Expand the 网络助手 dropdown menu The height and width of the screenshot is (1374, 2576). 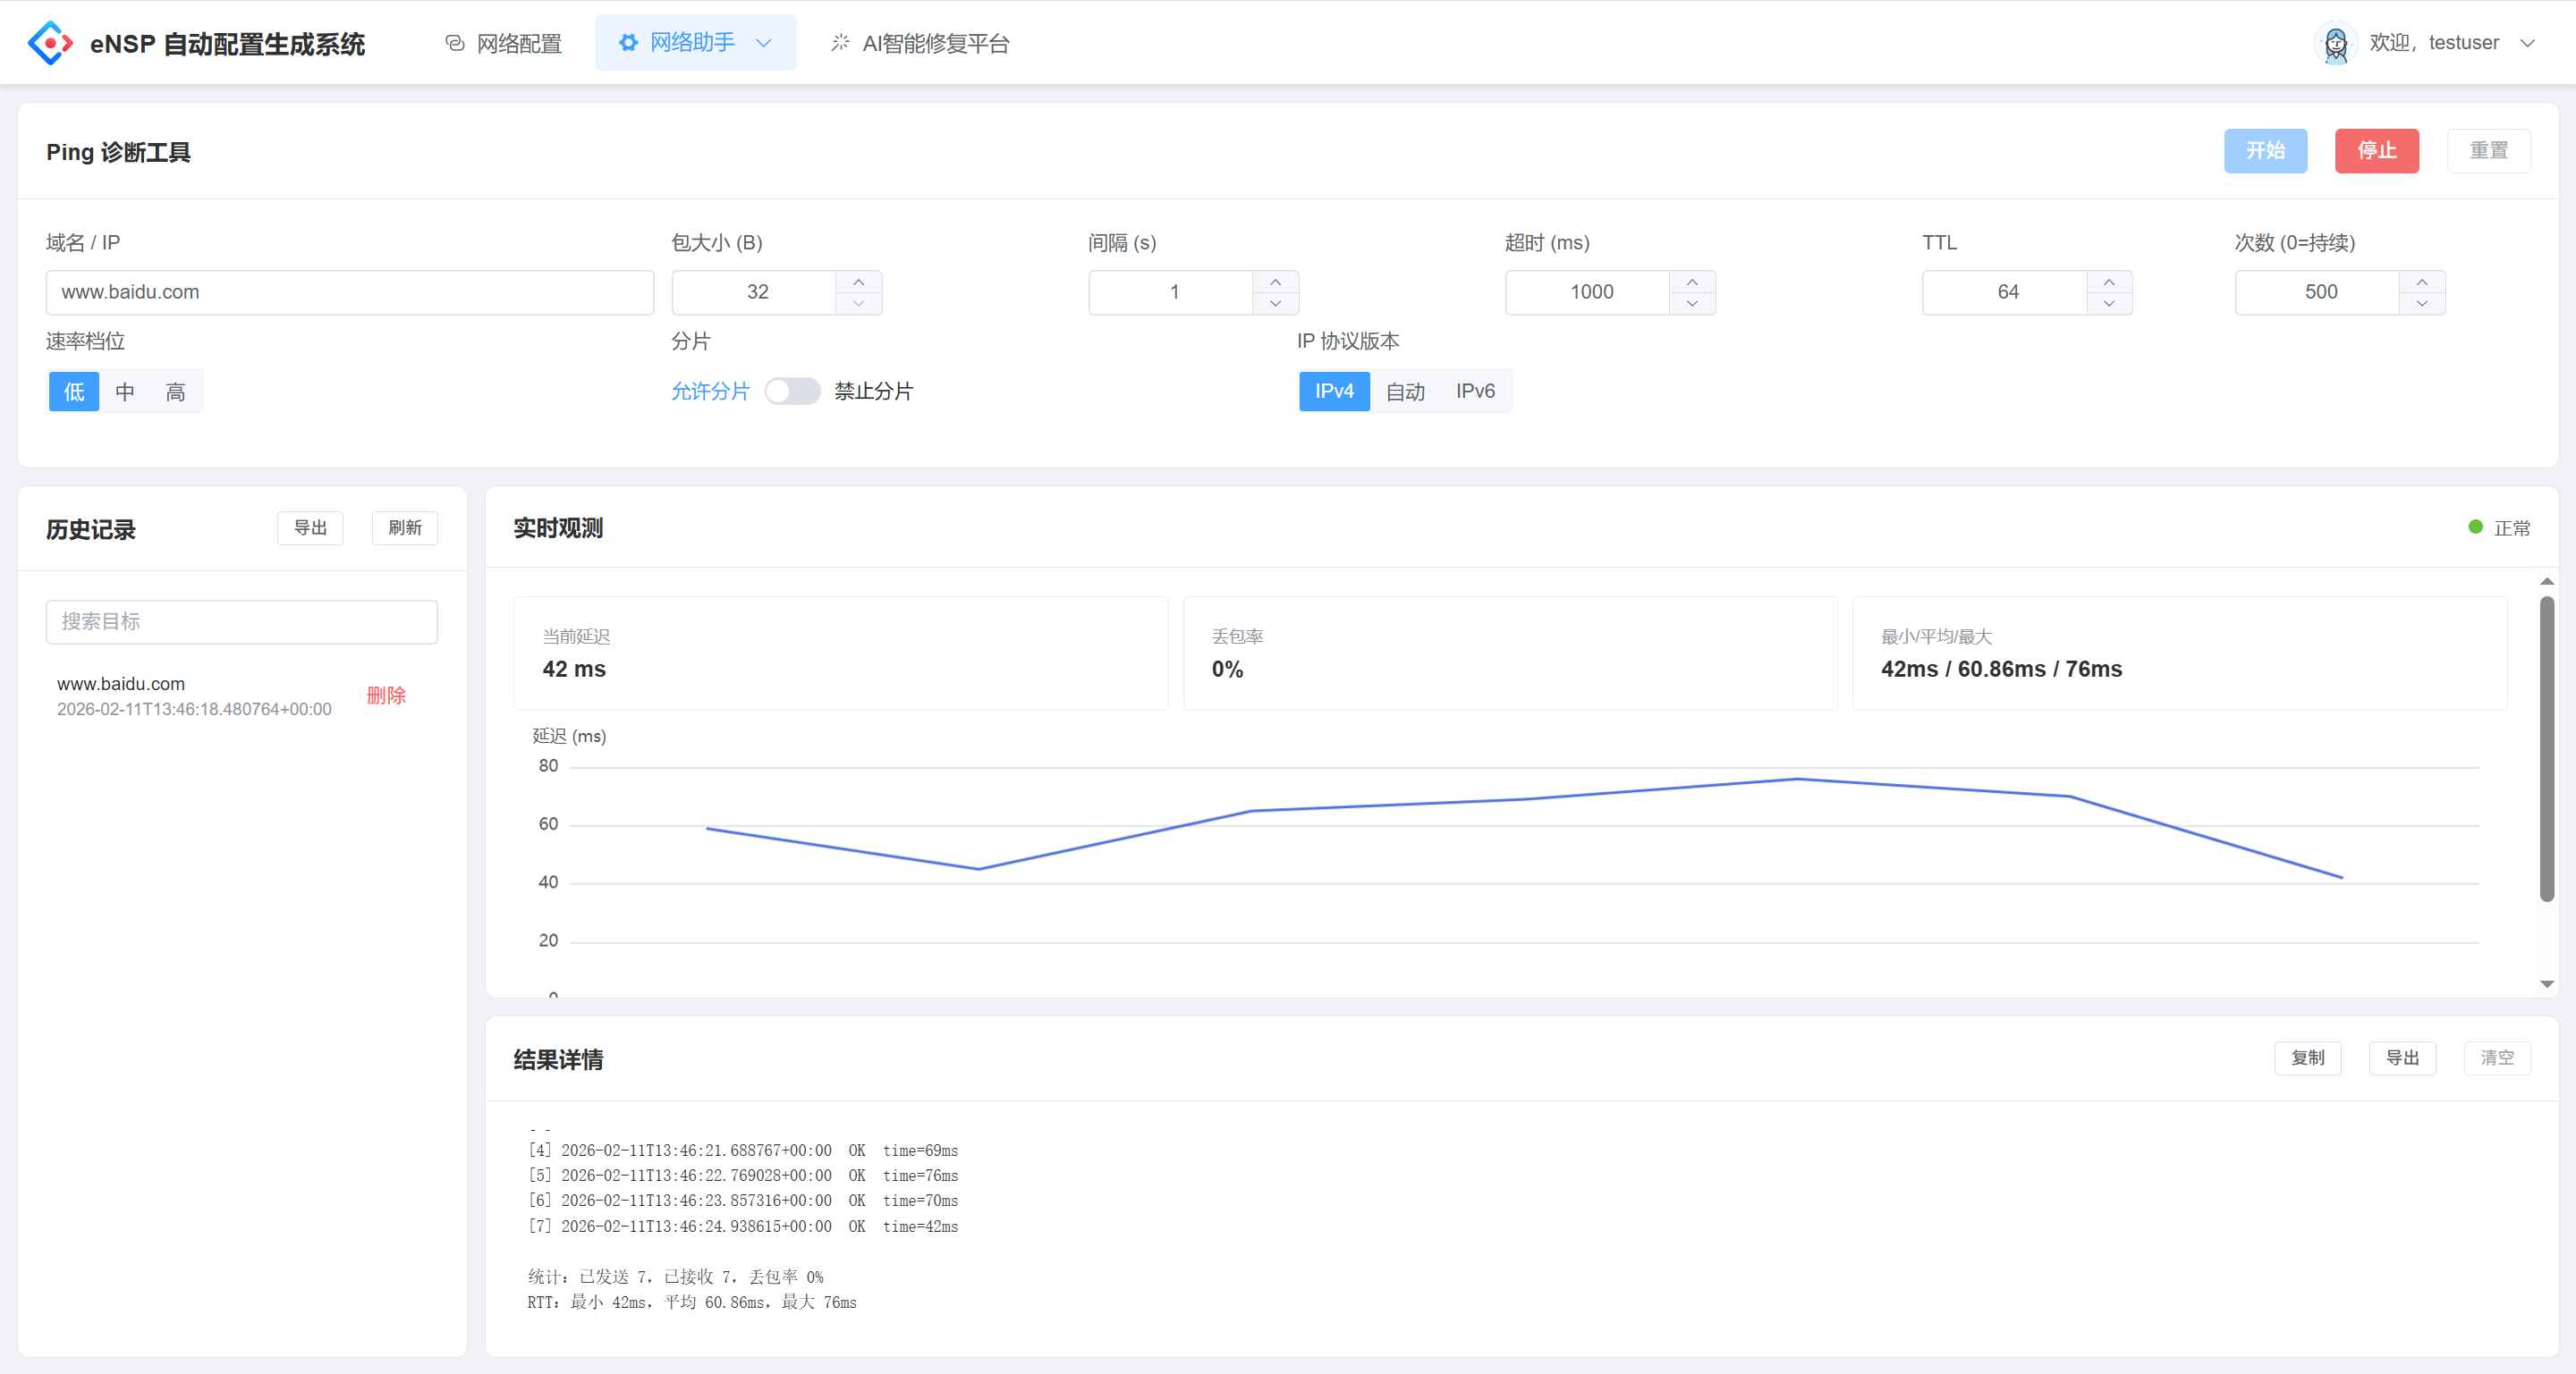tap(695, 42)
